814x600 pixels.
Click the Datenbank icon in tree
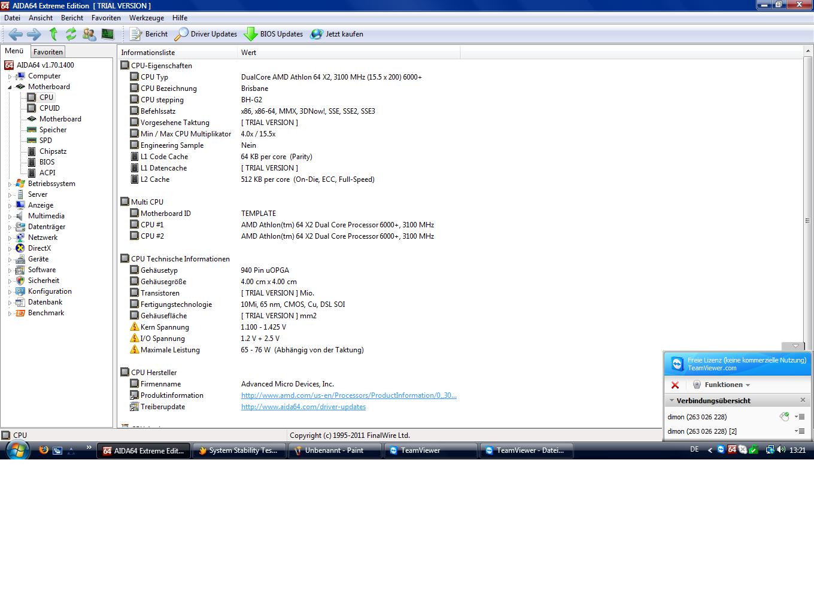(x=20, y=302)
